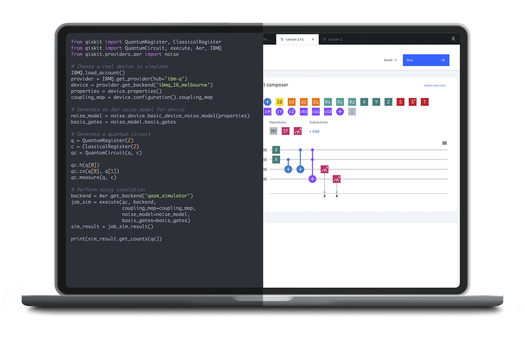Open the Gates overview link
The image size is (525, 350).
pyautogui.click(x=435, y=85)
